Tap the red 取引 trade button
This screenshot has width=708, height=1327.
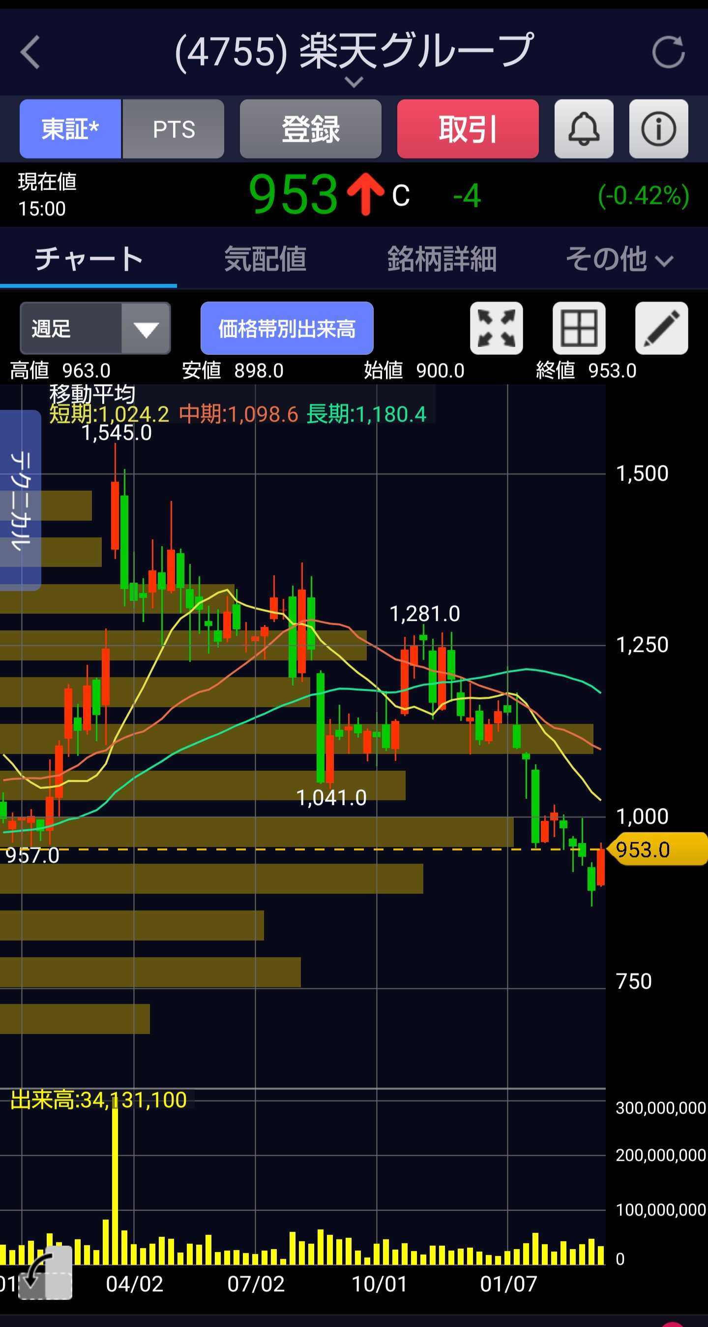tap(468, 129)
